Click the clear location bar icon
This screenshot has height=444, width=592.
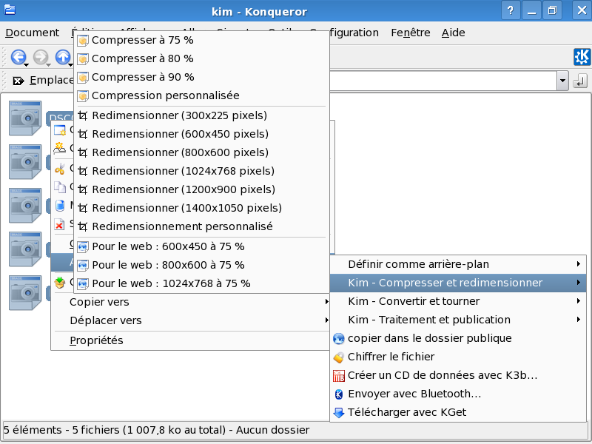pos(18,81)
